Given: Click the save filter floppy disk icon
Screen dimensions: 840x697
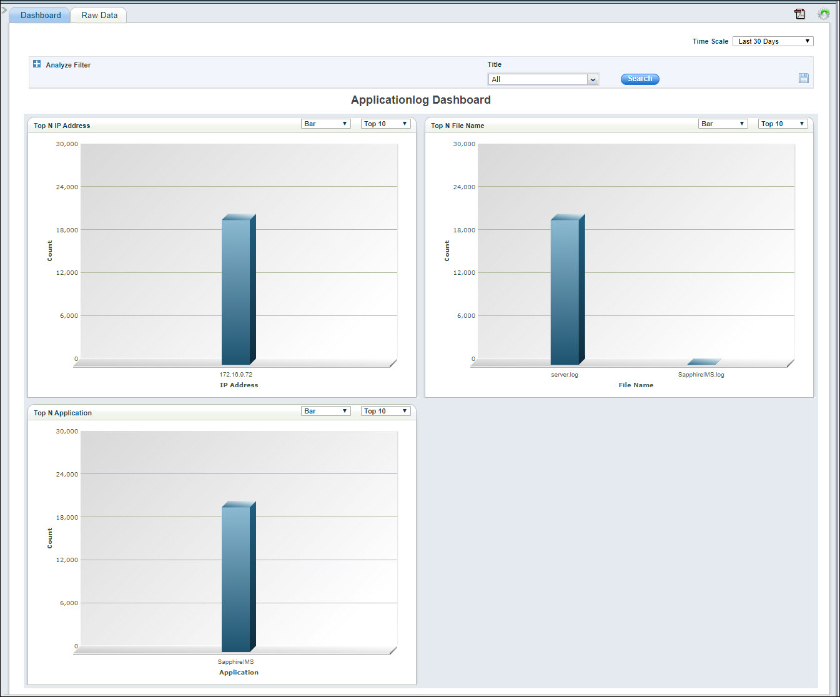Looking at the screenshot, I should (803, 78).
